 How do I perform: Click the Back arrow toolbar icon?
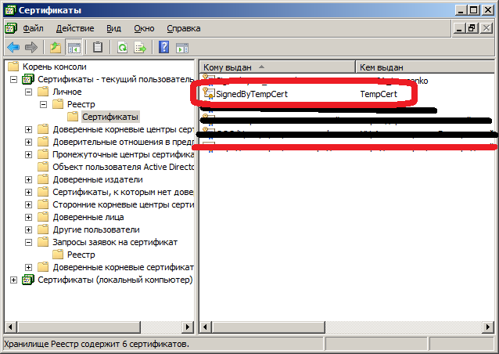coord(13,48)
